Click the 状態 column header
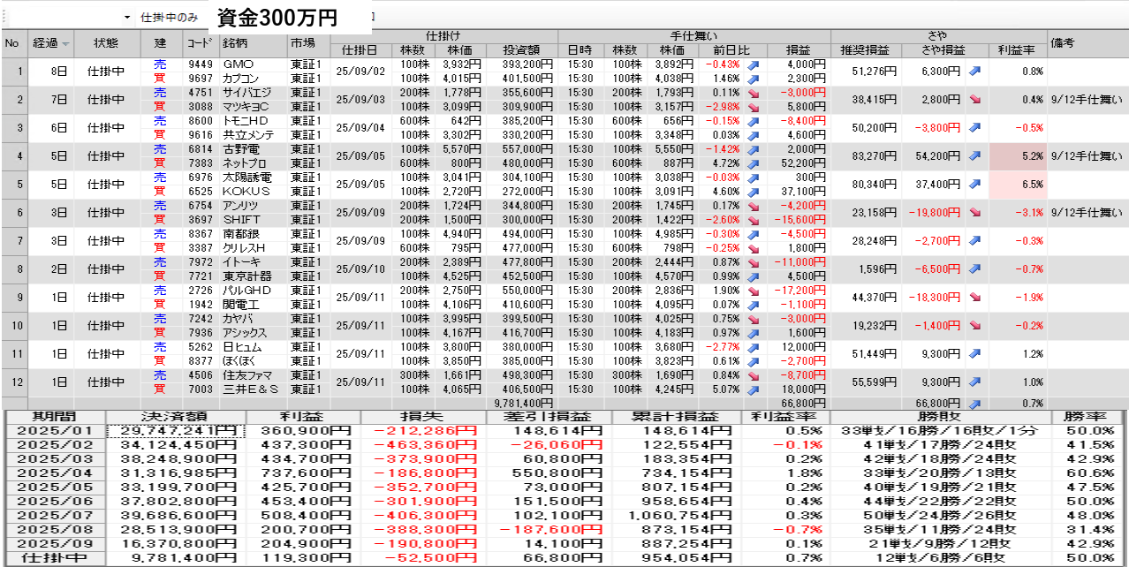Screen dimensions: 1129x567 click(107, 43)
